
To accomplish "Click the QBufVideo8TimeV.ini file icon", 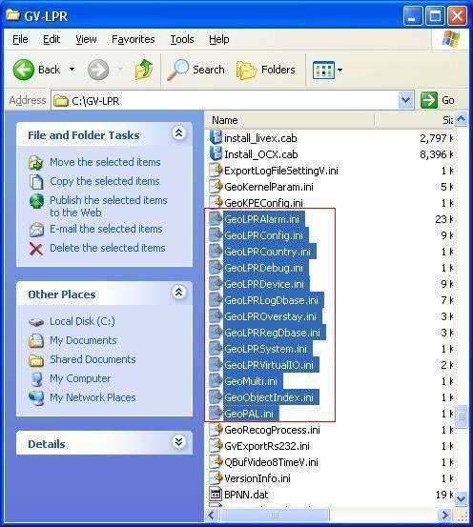I will pos(216,462).
